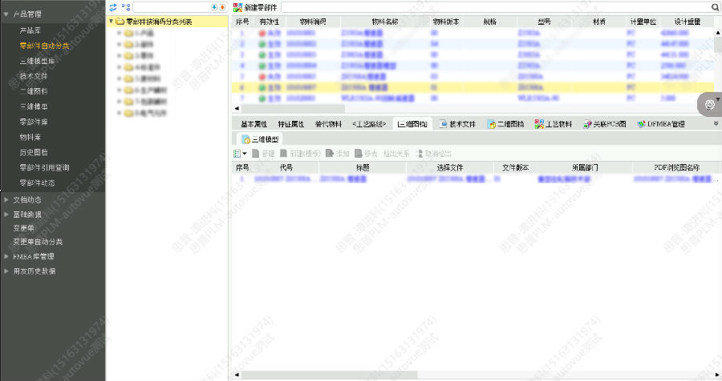Click the folder icon of tree item 8
Screen dimensions: 722x381
(x=129, y=113)
